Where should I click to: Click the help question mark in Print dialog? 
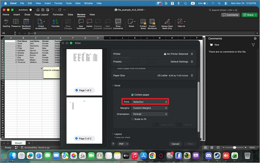click(x=113, y=144)
